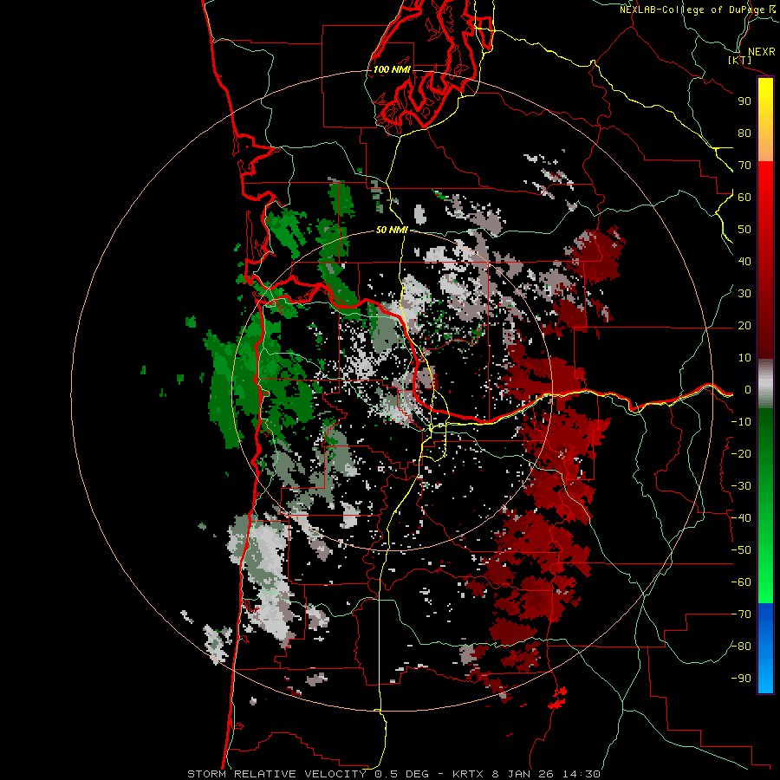780x780 pixels.
Task: Click the -90 value on the velocity scale
Action: point(741,679)
